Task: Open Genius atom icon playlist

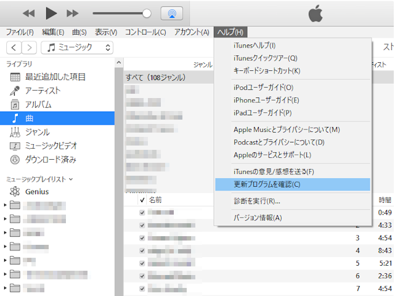Action: click(x=15, y=192)
